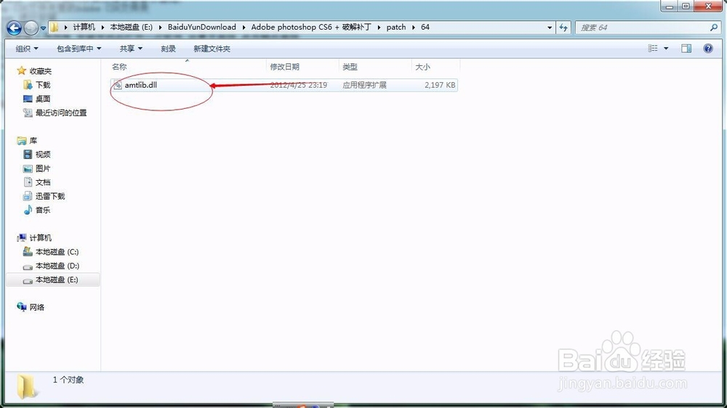The image size is (727, 408).
Task: Open 本地磁盘 (D:) in navigation pane
Action: coord(57,266)
